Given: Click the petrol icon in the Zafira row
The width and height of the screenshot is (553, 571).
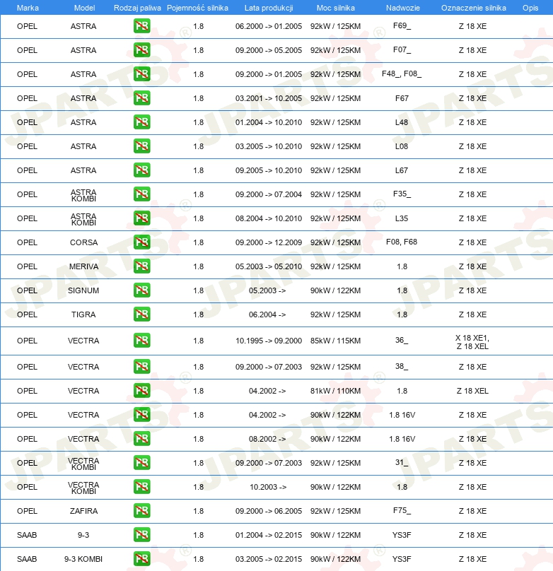Looking at the screenshot, I should click(x=141, y=511).
